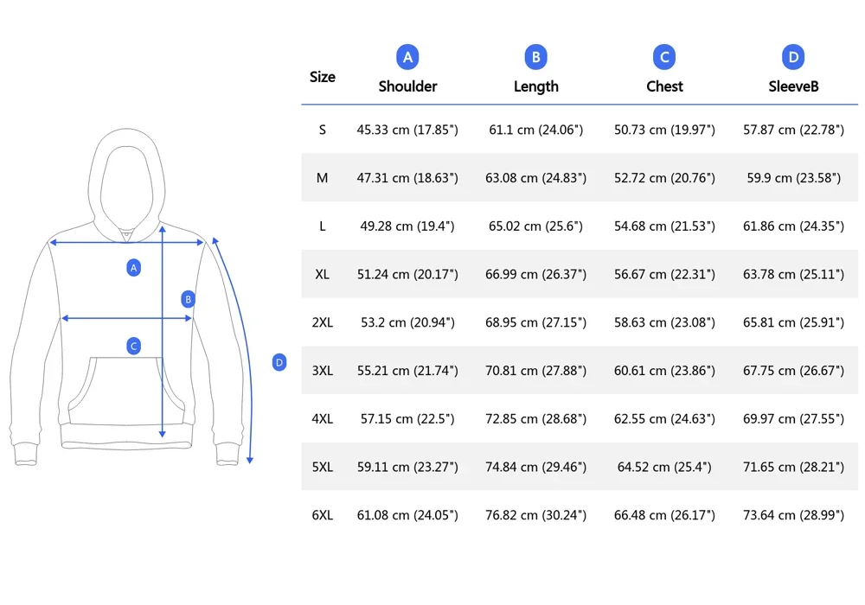Click the SleeveB column header label
This screenshot has height=605, width=865.
pyautogui.click(x=793, y=86)
